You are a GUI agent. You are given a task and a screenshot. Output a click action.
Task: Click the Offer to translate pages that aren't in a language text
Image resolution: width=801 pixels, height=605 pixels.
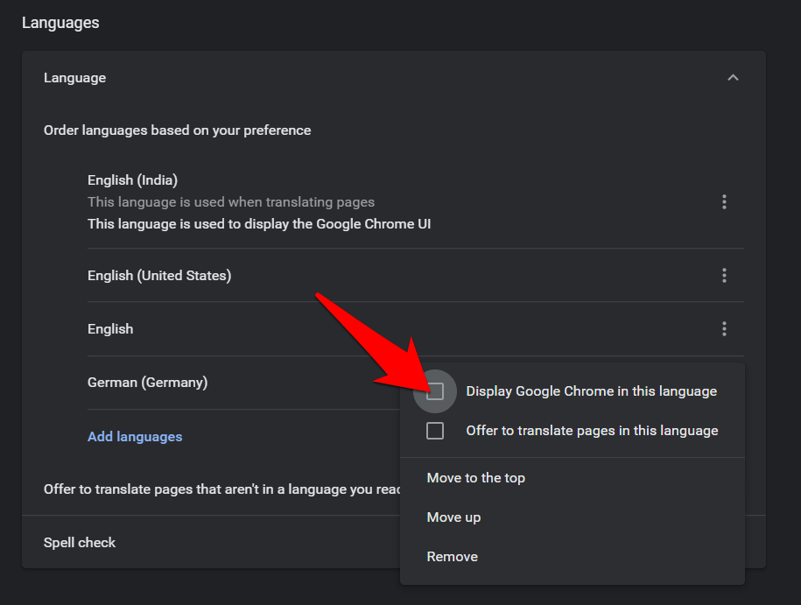(x=222, y=489)
